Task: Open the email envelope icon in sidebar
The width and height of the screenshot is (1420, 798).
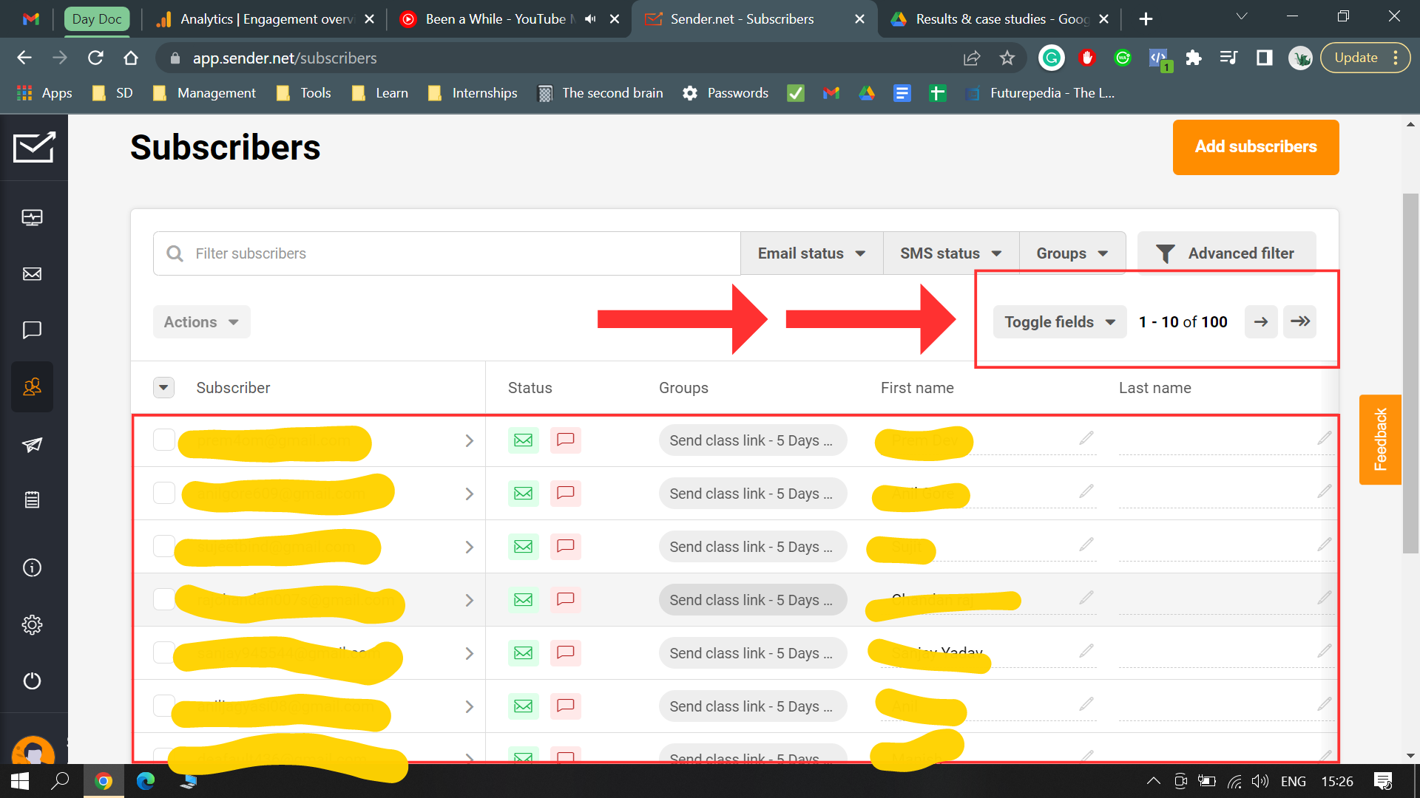Action: (32, 274)
